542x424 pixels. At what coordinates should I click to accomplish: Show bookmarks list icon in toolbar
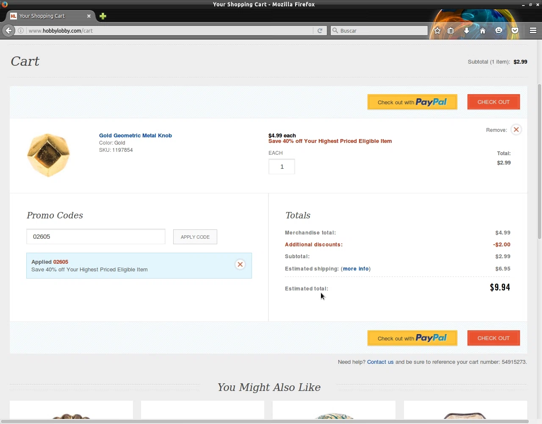451,31
